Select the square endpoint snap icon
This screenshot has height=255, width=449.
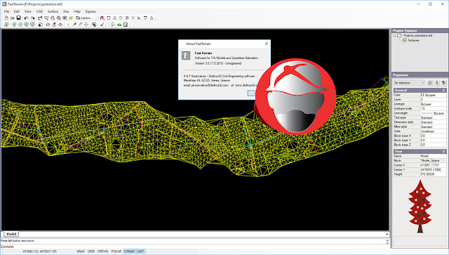[109, 18]
